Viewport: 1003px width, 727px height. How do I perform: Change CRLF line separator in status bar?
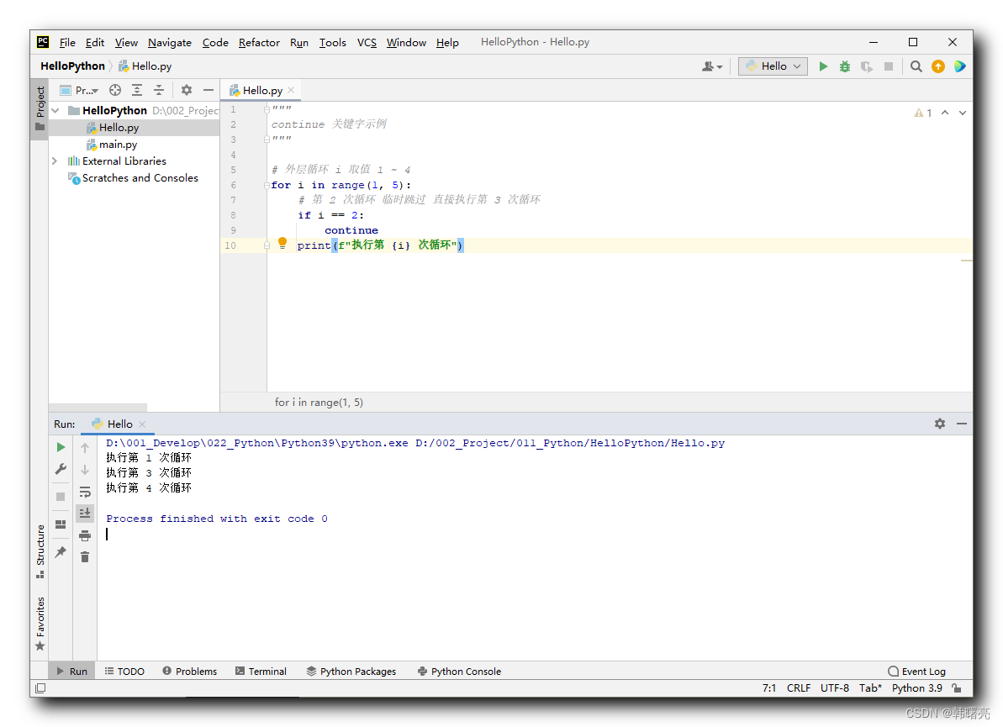(x=799, y=688)
